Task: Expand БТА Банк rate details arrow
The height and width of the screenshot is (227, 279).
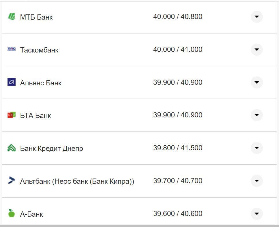Action: 256,115
